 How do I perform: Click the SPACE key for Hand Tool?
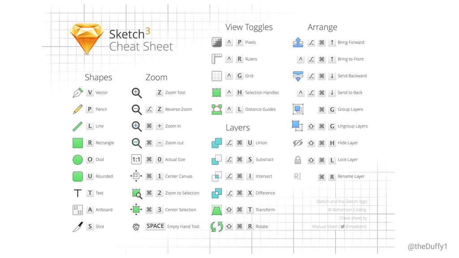[155, 226]
